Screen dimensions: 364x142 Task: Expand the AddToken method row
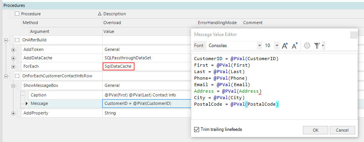point(13,49)
